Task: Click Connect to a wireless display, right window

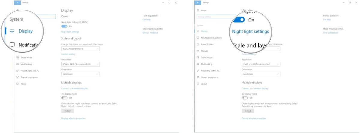Action: pyautogui.click(x=255, y=88)
